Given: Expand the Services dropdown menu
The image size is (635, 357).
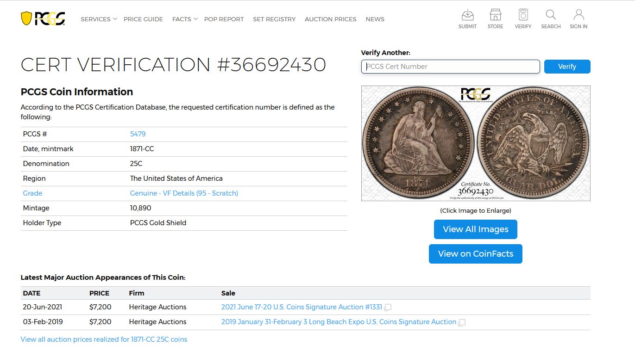Looking at the screenshot, I should click(x=99, y=19).
